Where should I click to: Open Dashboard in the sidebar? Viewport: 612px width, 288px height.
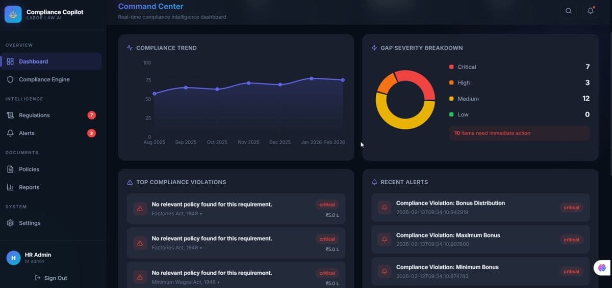[34, 62]
